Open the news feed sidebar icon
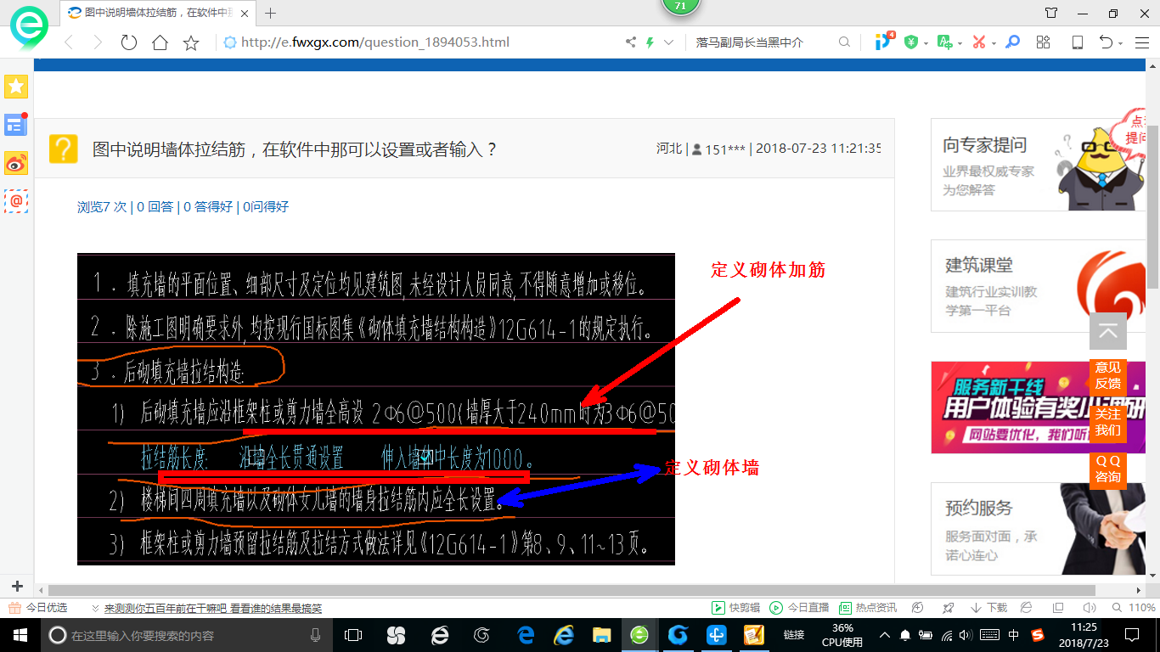The height and width of the screenshot is (652, 1160). [x=16, y=125]
